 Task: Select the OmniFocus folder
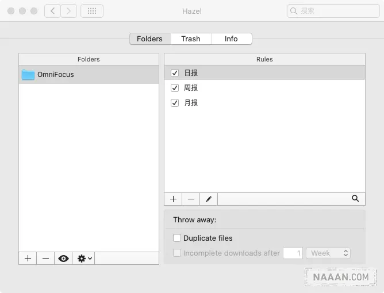[55, 75]
